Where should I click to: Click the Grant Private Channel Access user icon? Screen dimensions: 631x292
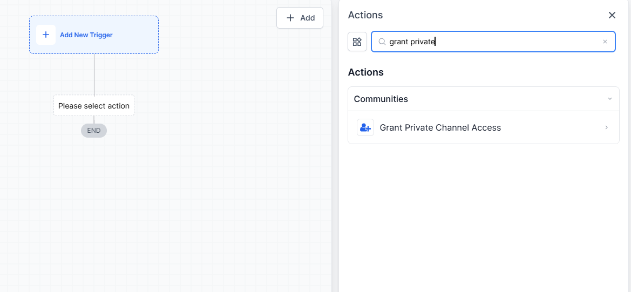tap(365, 127)
